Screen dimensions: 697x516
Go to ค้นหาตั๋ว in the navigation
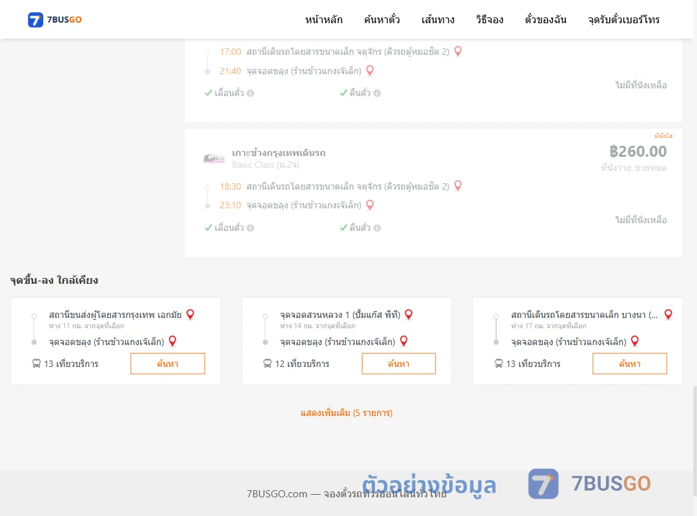pyautogui.click(x=382, y=19)
